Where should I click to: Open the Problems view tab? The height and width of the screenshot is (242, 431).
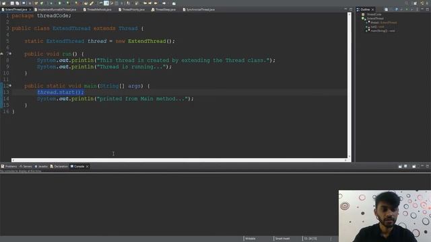9,166
